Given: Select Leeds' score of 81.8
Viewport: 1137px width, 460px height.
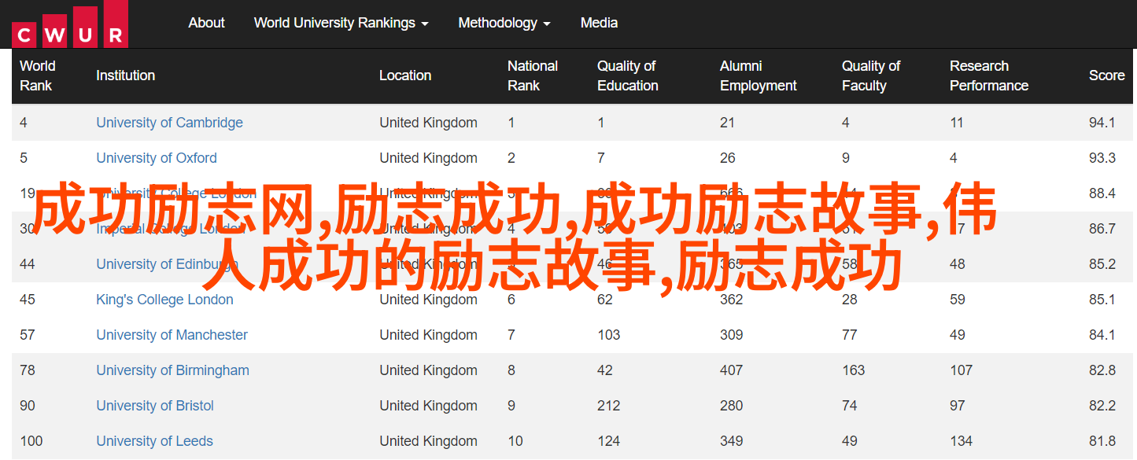Looking at the screenshot, I should pos(1102,441).
